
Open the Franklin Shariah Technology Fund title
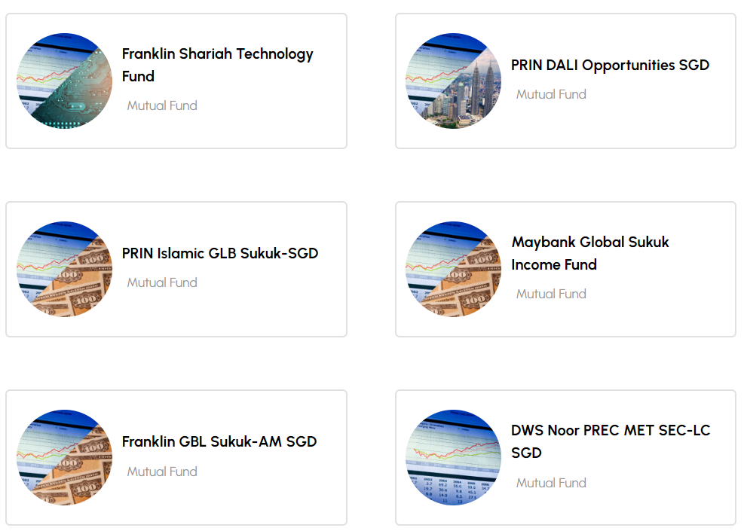pyautogui.click(x=217, y=65)
